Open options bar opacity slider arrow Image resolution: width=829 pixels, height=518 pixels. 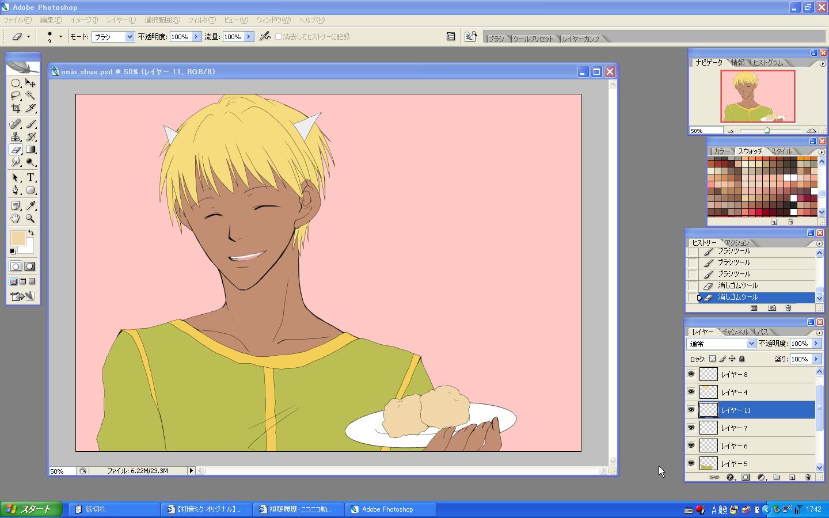196,36
